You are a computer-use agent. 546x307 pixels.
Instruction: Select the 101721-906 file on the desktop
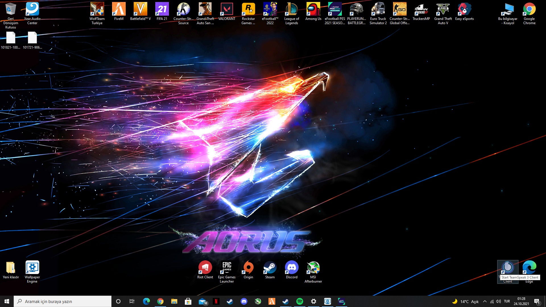click(x=32, y=40)
